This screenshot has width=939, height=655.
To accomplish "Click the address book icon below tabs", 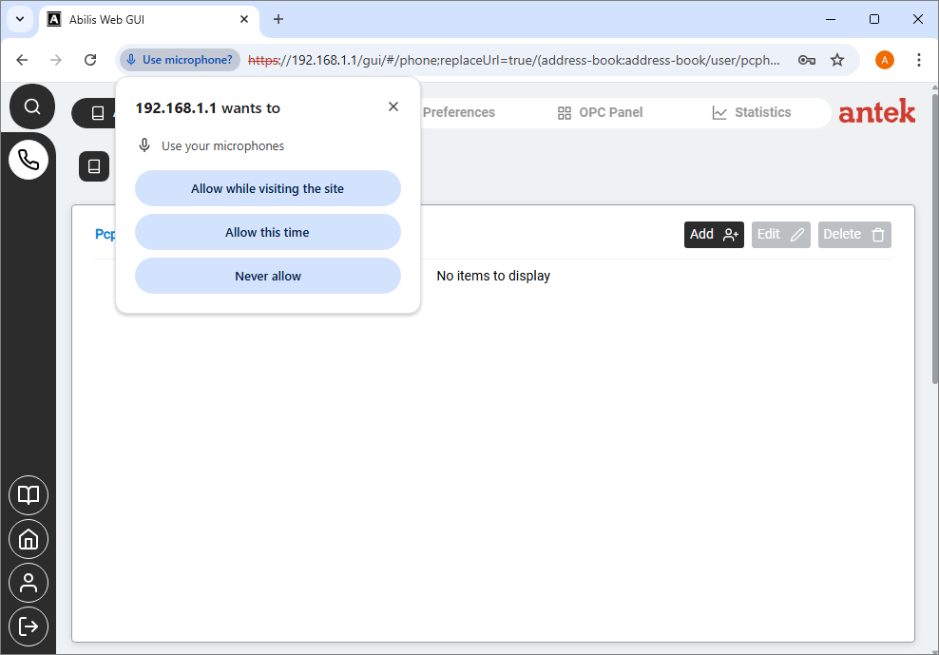I will [x=94, y=166].
